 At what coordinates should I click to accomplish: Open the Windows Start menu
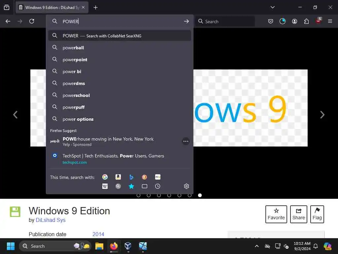click(x=11, y=246)
